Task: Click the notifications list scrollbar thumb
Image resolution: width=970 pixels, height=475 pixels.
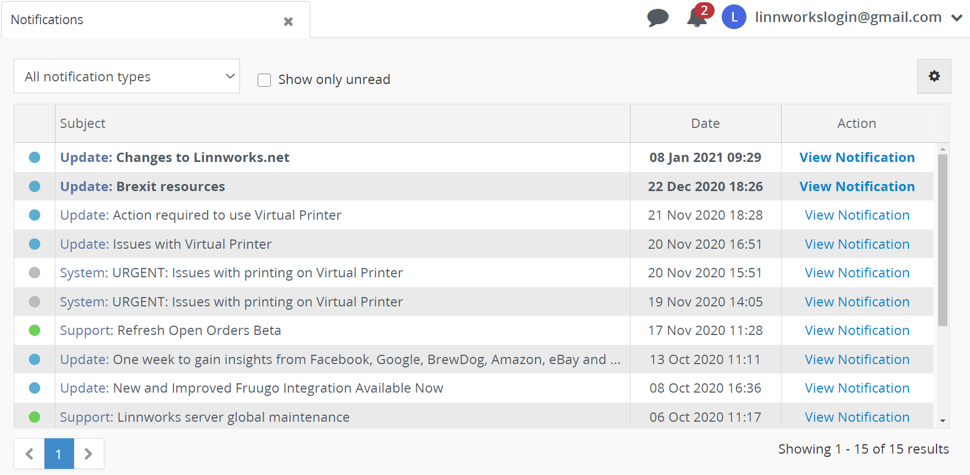Action: click(943, 241)
